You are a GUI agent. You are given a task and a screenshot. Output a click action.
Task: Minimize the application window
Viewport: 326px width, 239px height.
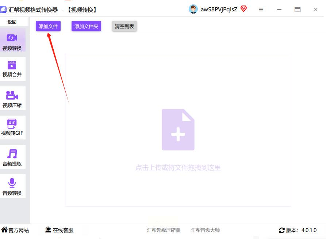[279, 10]
